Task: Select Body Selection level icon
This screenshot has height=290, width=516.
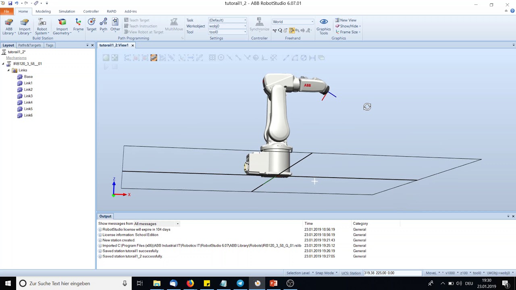Action: tap(145, 58)
